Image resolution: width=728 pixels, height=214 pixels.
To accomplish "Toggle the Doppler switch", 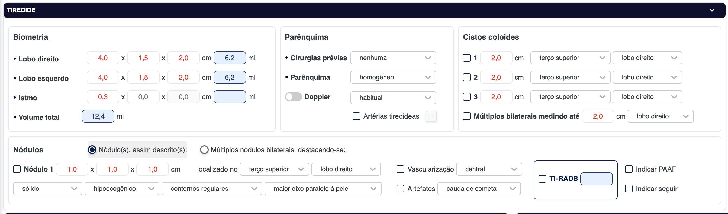I will 293,97.
